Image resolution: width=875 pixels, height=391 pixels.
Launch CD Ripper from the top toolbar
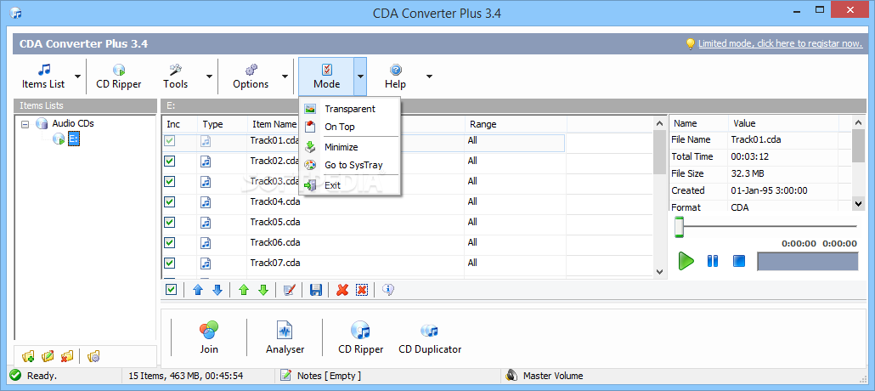[118, 76]
